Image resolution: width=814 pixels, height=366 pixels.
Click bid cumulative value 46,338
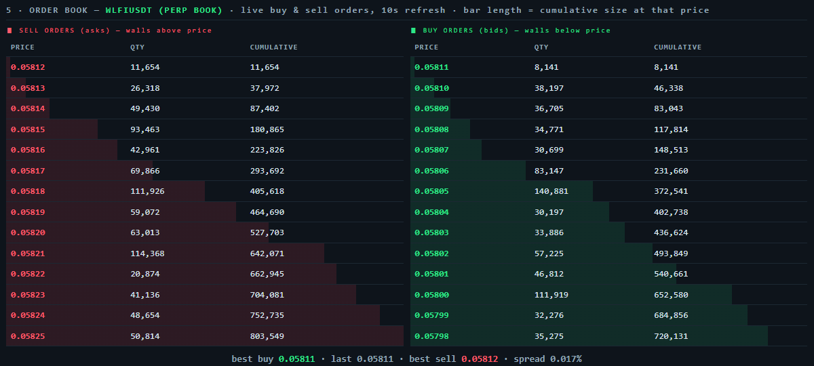pyautogui.click(x=669, y=88)
